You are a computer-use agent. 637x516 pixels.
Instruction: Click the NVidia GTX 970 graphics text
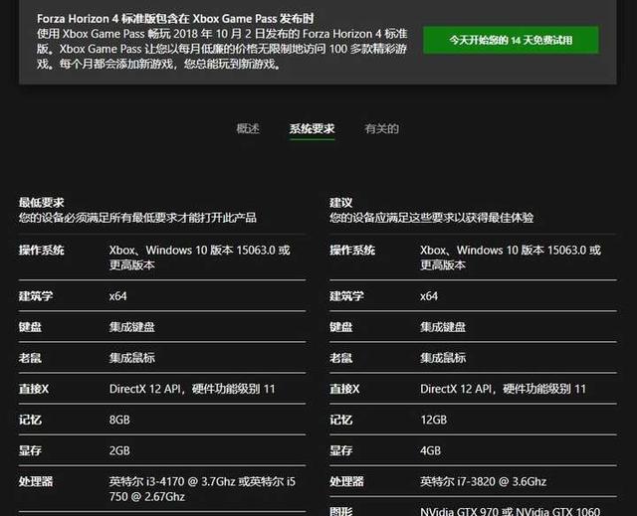click(x=510, y=511)
